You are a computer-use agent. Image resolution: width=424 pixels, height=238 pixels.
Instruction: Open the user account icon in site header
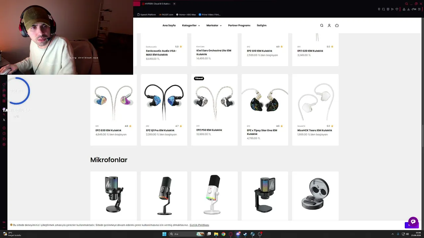pos(329,25)
